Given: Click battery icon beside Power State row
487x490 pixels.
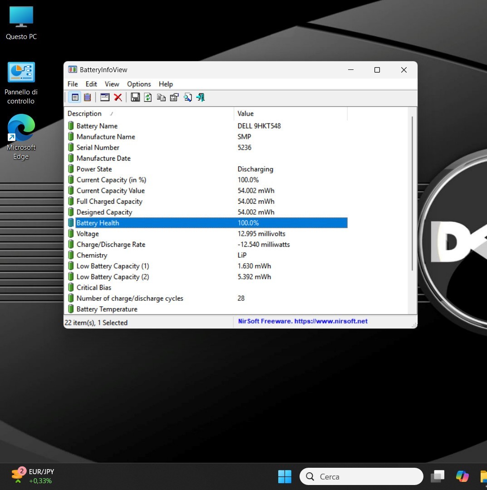Looking at the screenshot, I should (71, 169).
